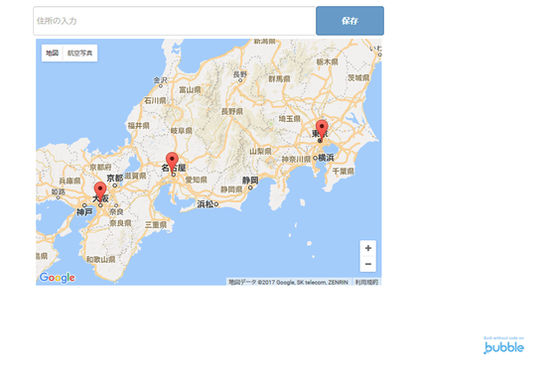Click the 石川県 prefecture label

[x=155, y=100]
